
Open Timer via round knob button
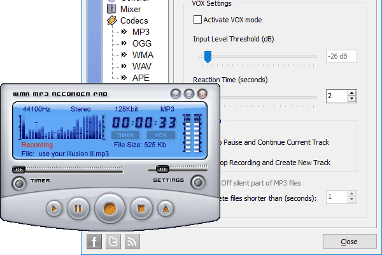19,184
